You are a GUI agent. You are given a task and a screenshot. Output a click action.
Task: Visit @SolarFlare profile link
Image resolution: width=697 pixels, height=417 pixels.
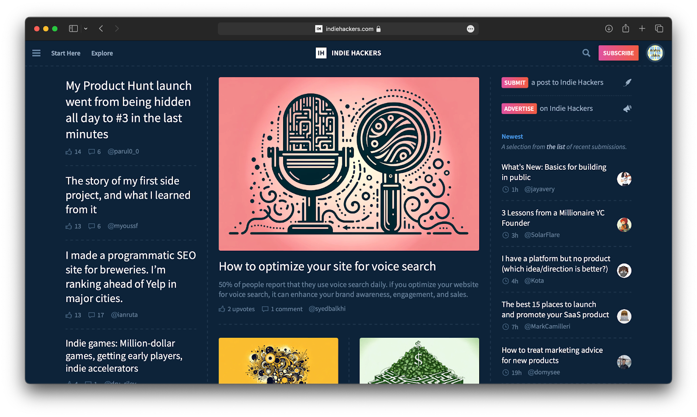[x=542, y=235]
